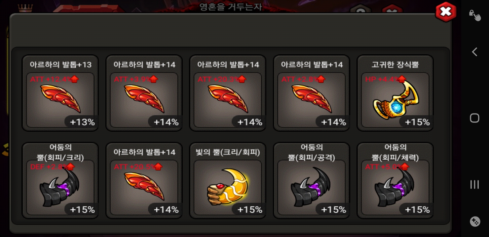489x237 pixels.
Task: Select the 고귀한 장식뿔 golden horn
Action: click(395, 93)
